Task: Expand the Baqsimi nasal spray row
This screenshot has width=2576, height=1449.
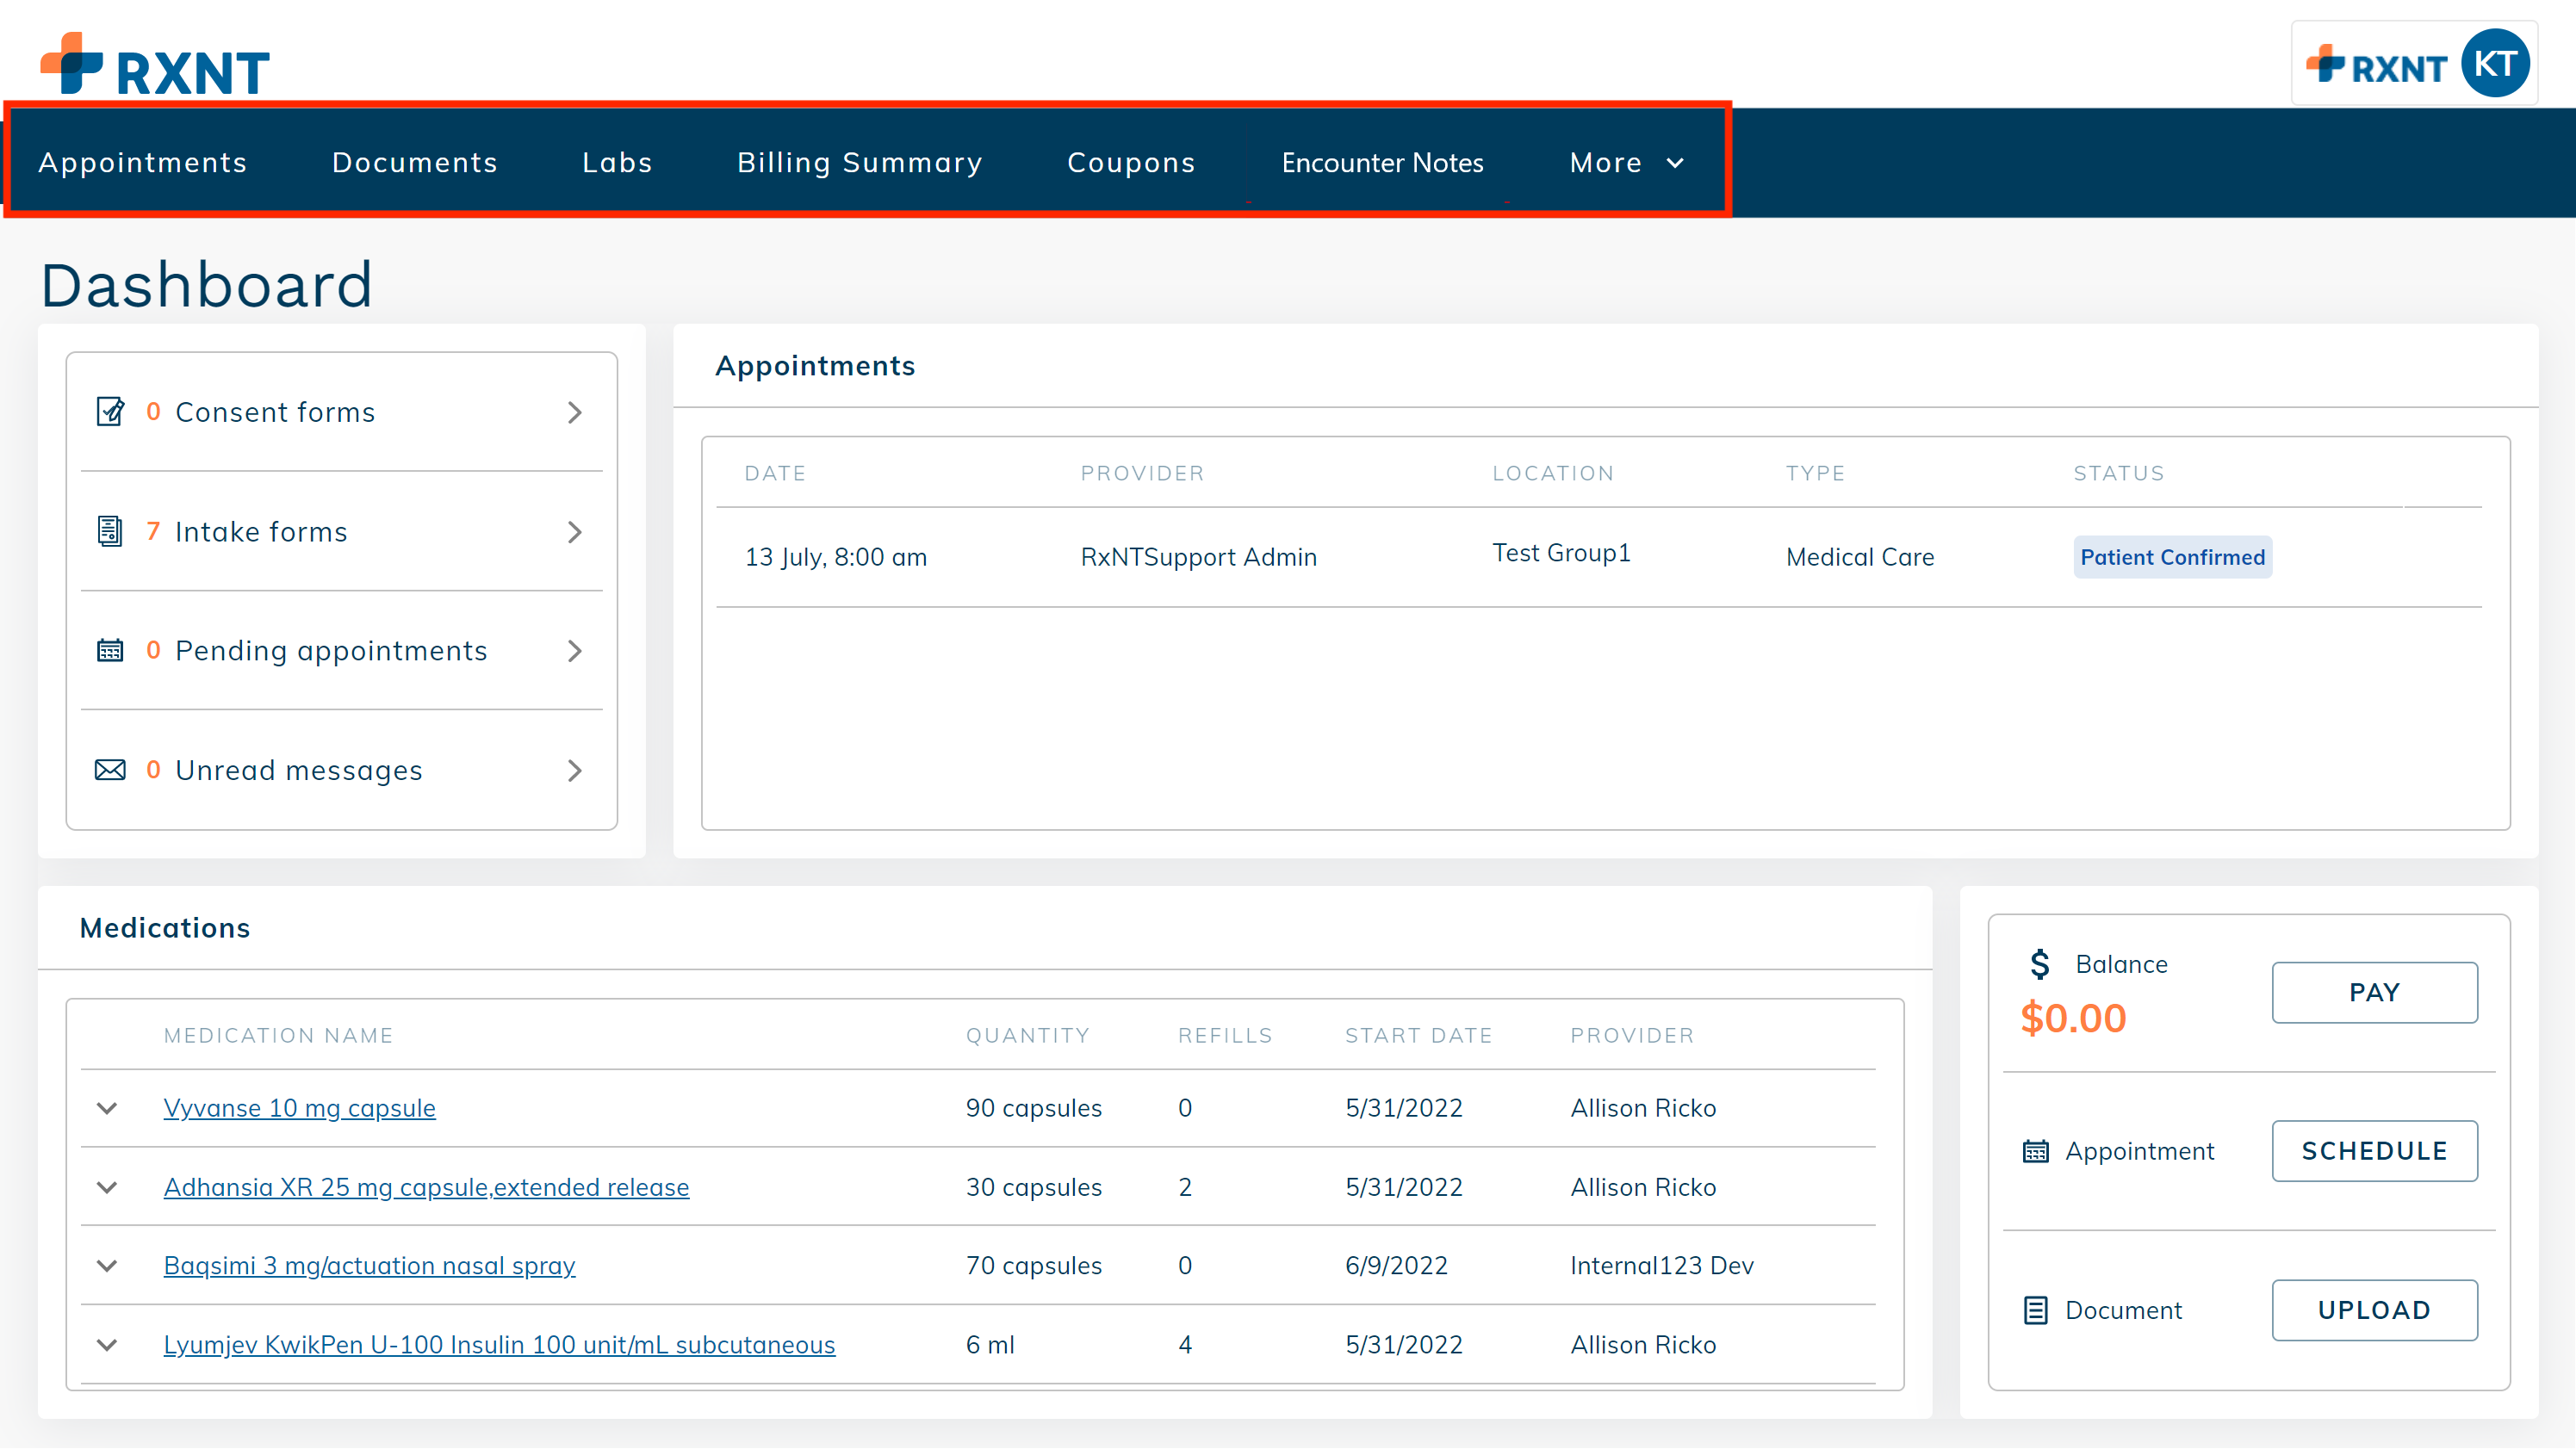Action: 107,1266
